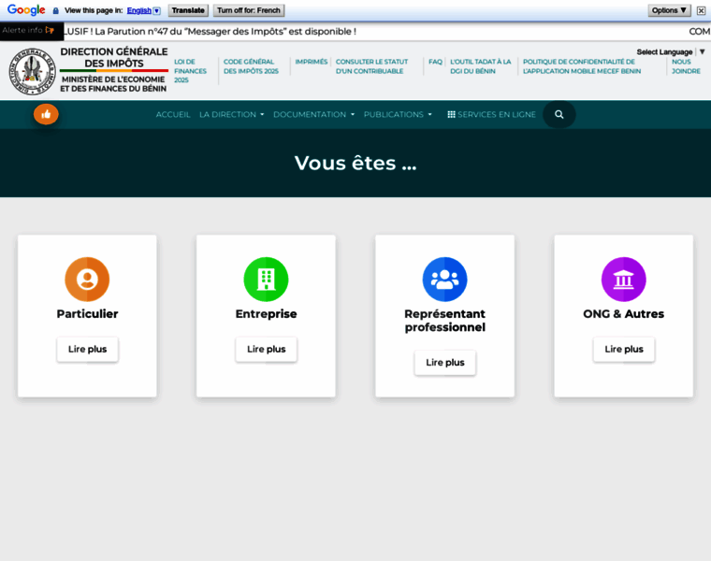Open the Options menu in translate bar
The height and width of the screenshot is (561, 711).
pos(669,10)
